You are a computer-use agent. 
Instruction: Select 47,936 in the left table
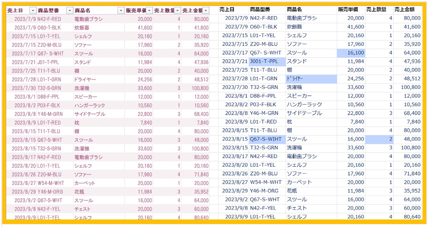(201, 62)
